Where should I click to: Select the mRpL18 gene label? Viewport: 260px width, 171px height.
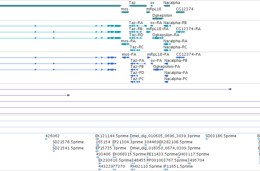pyautogui.click(x=154, y=9)
